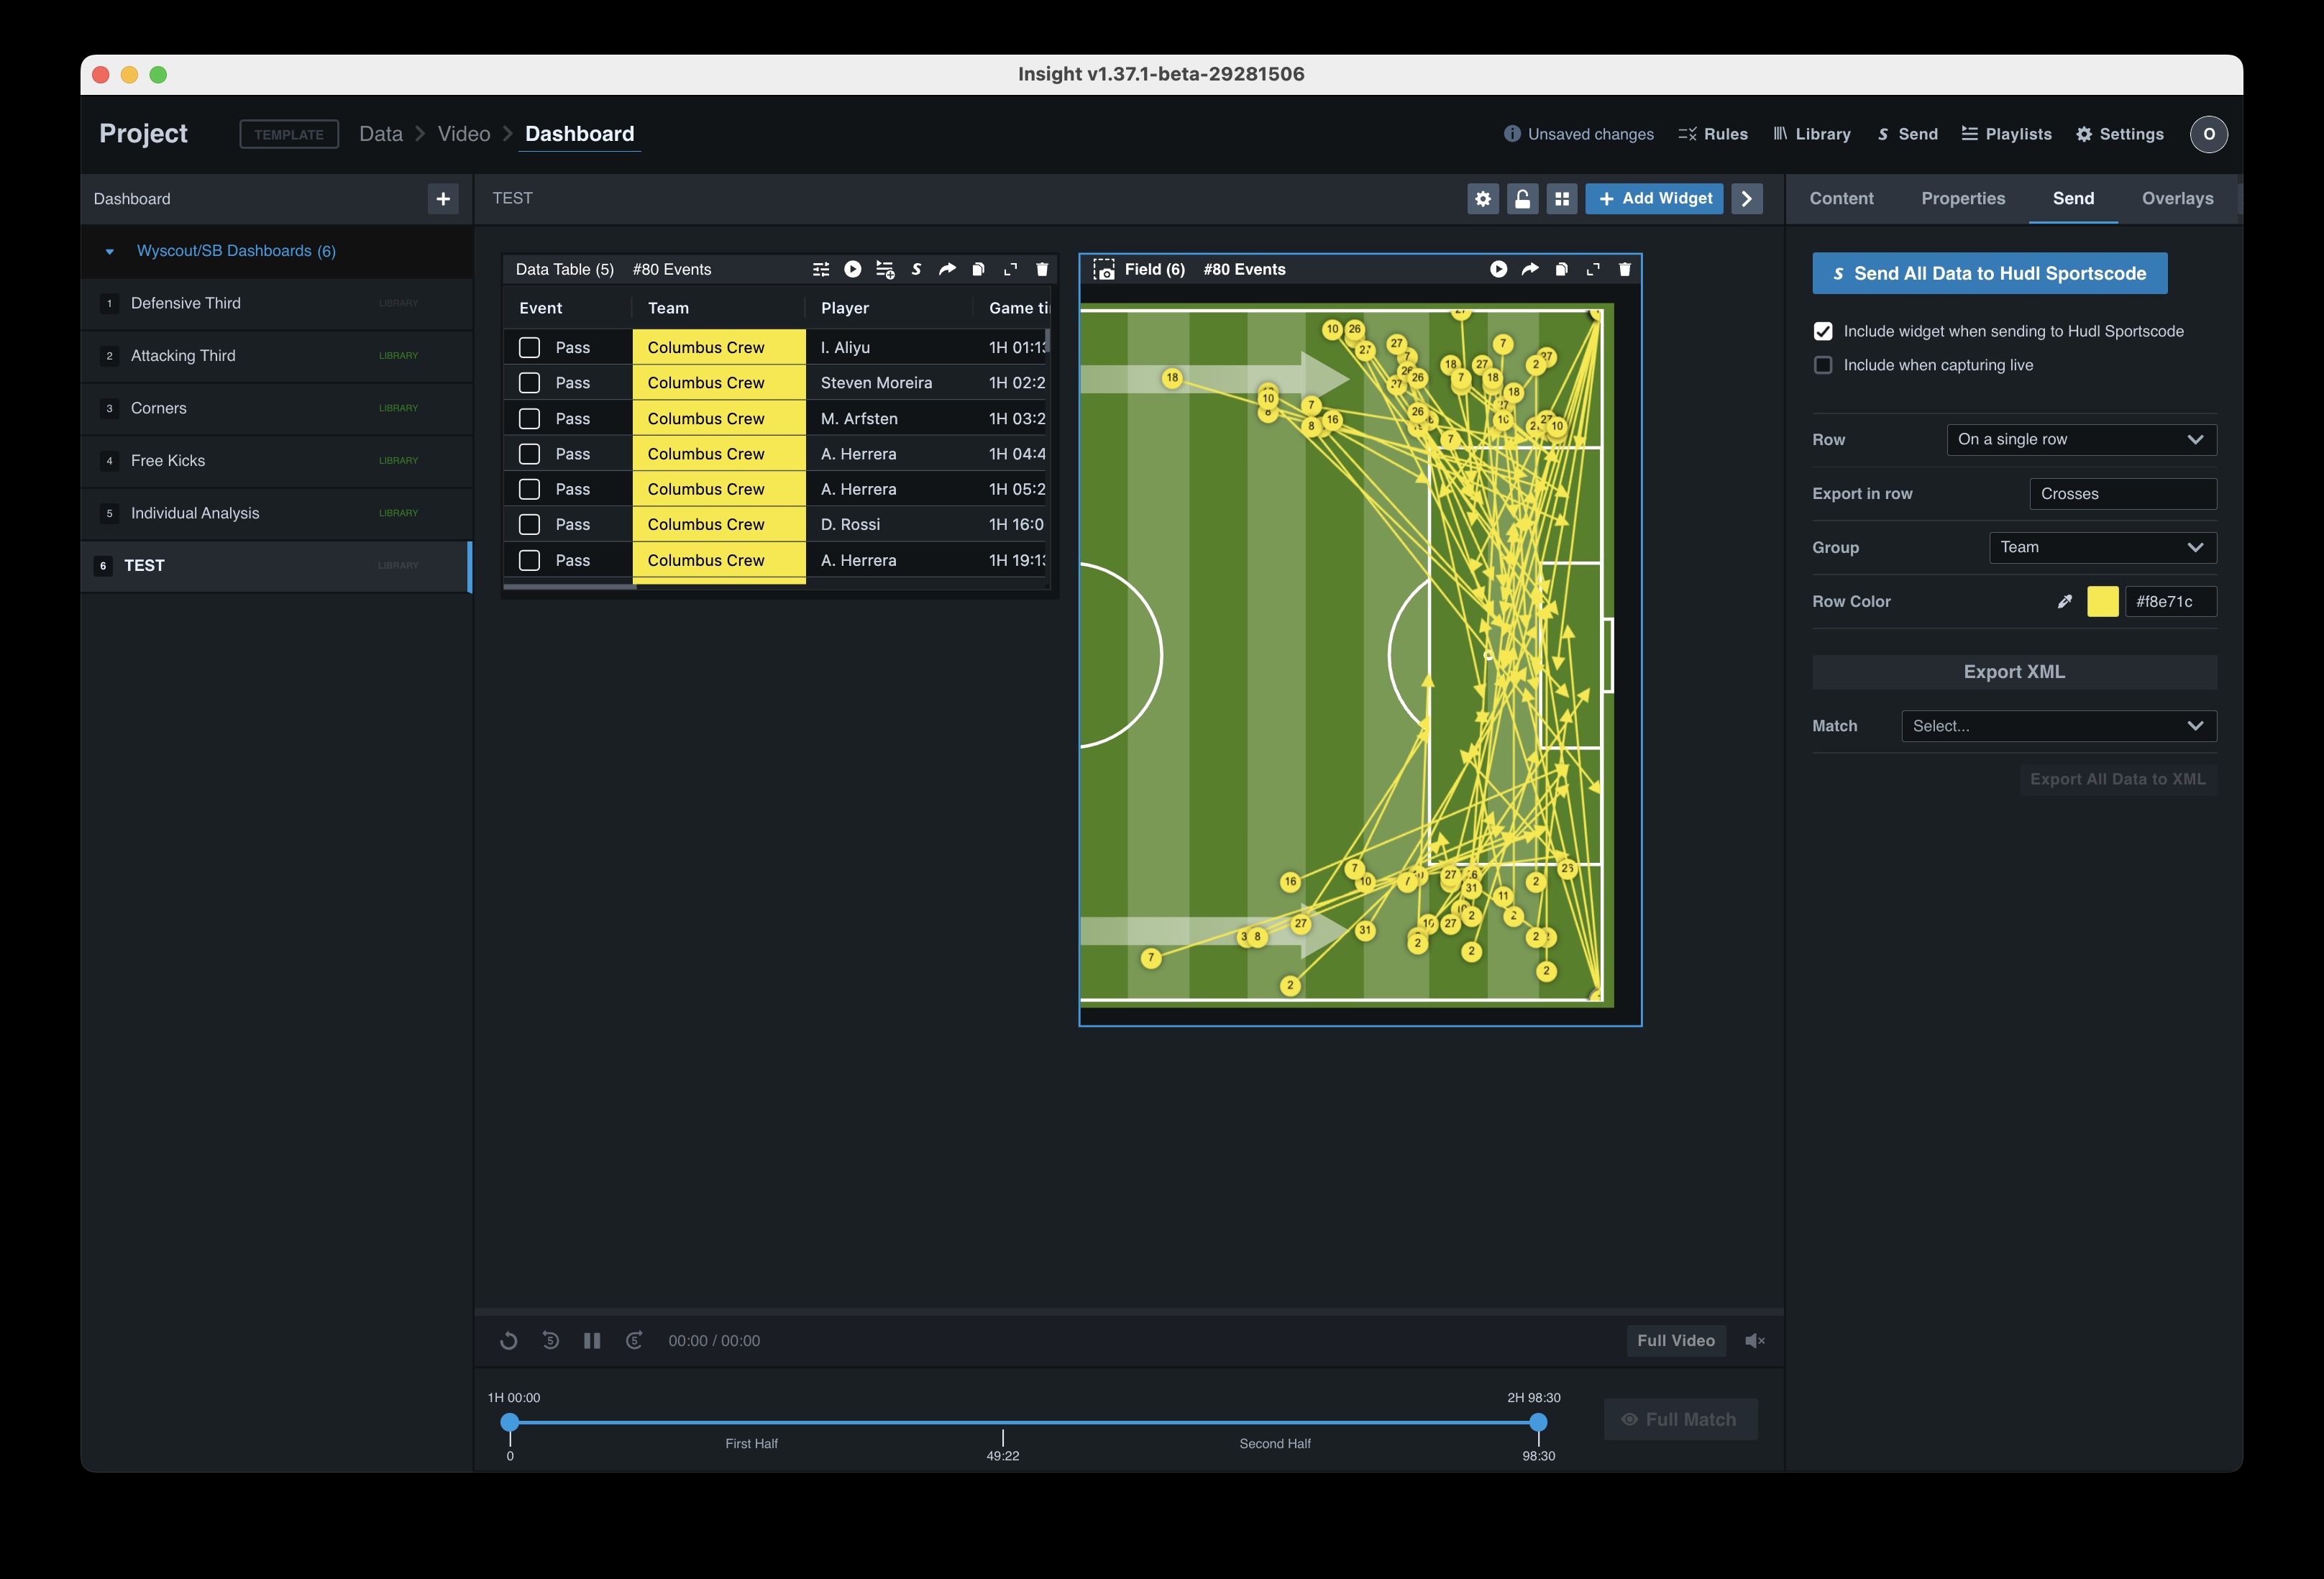Image resolution: width=2324 pixels, height=1579 pixels.
Task: Capture Field widget screenshot icon
Action: coord(1104,270)
